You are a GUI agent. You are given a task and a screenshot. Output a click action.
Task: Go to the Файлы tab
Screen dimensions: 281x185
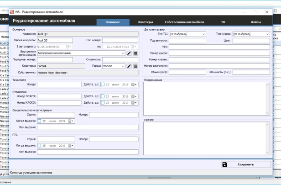(255, 22)
